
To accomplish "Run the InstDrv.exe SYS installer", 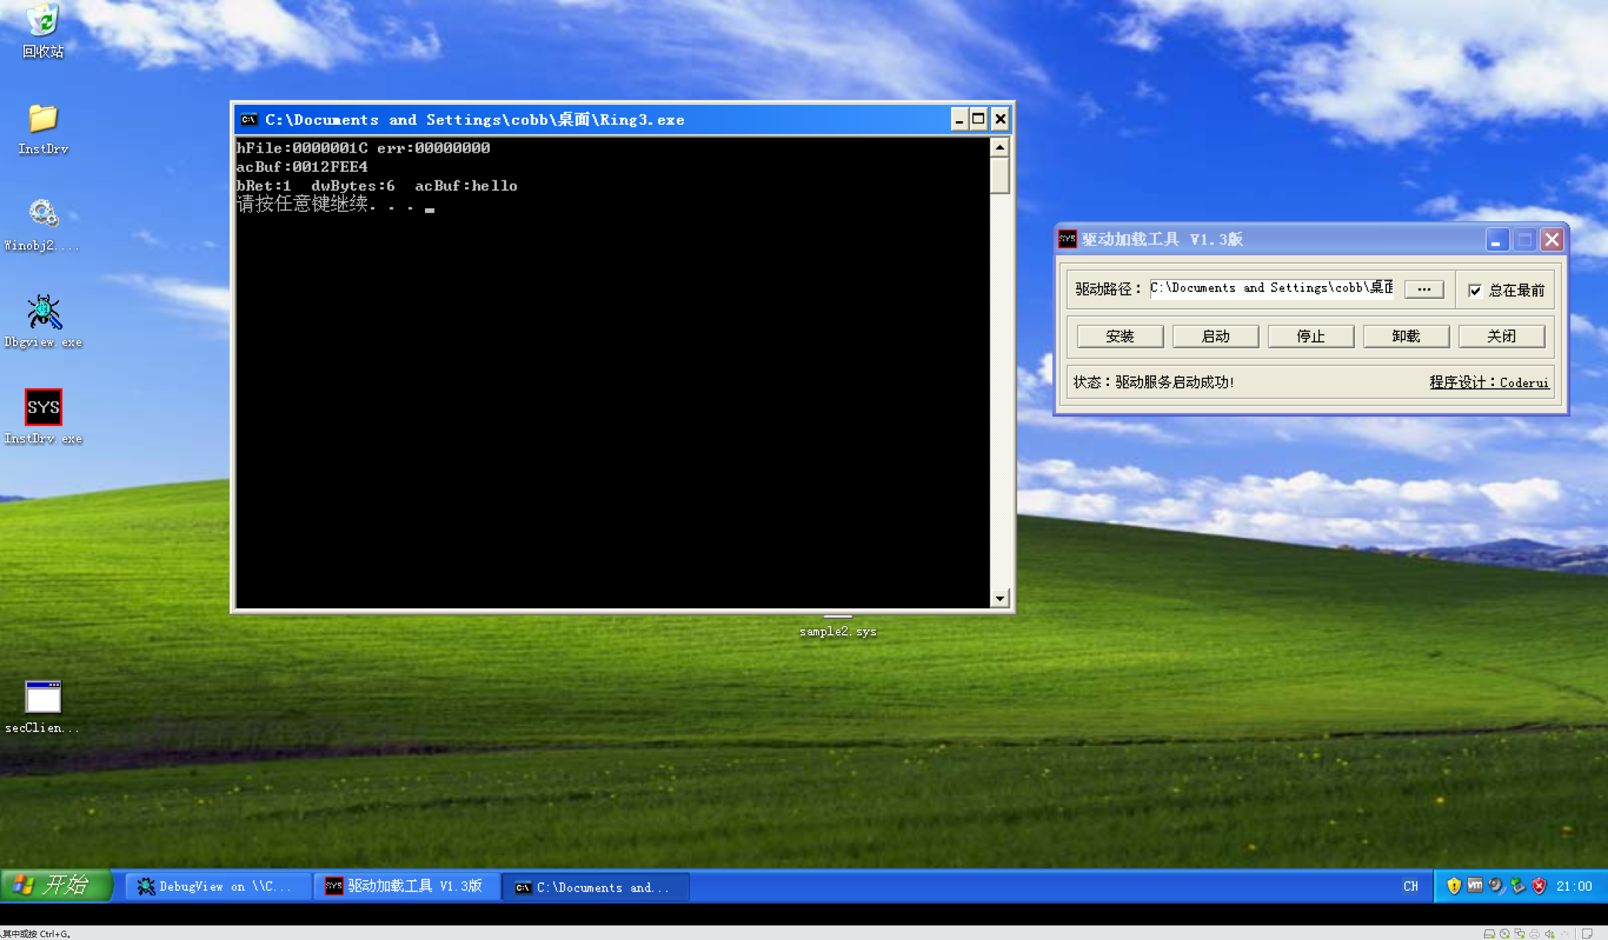I will tap(43, 408).
